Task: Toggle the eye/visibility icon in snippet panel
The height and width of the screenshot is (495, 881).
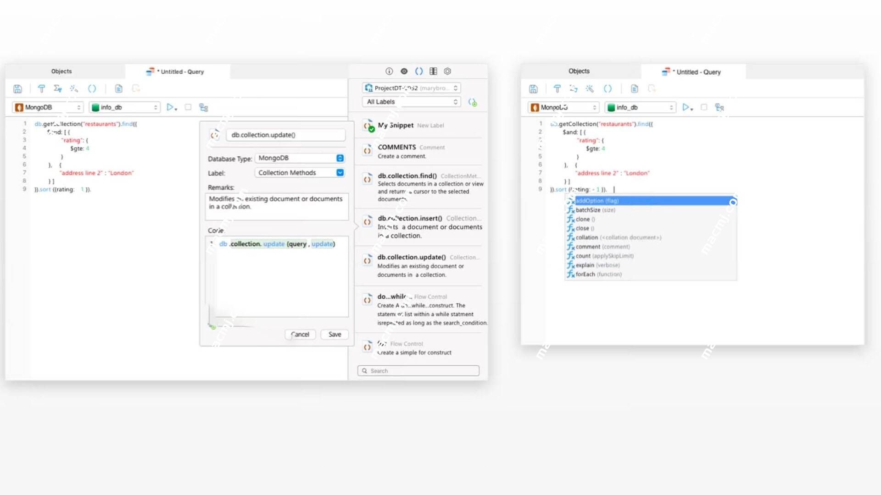Action: (x=404, y=71)
